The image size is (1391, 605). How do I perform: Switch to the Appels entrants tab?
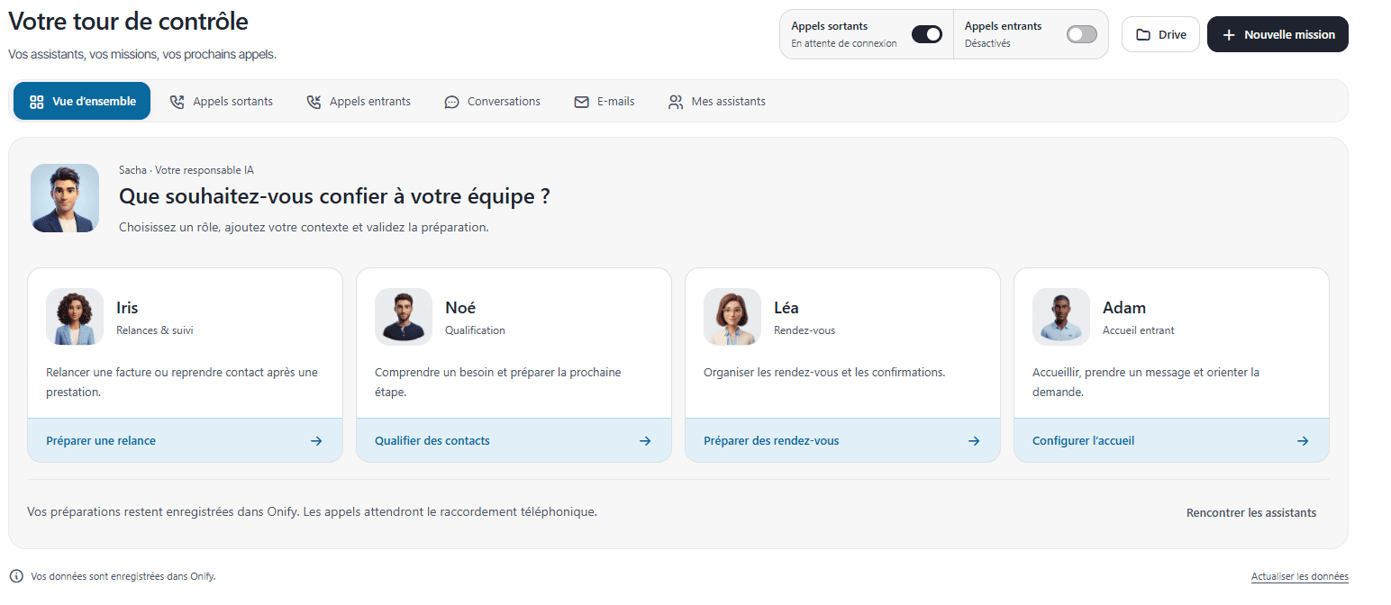click(359, 102)
